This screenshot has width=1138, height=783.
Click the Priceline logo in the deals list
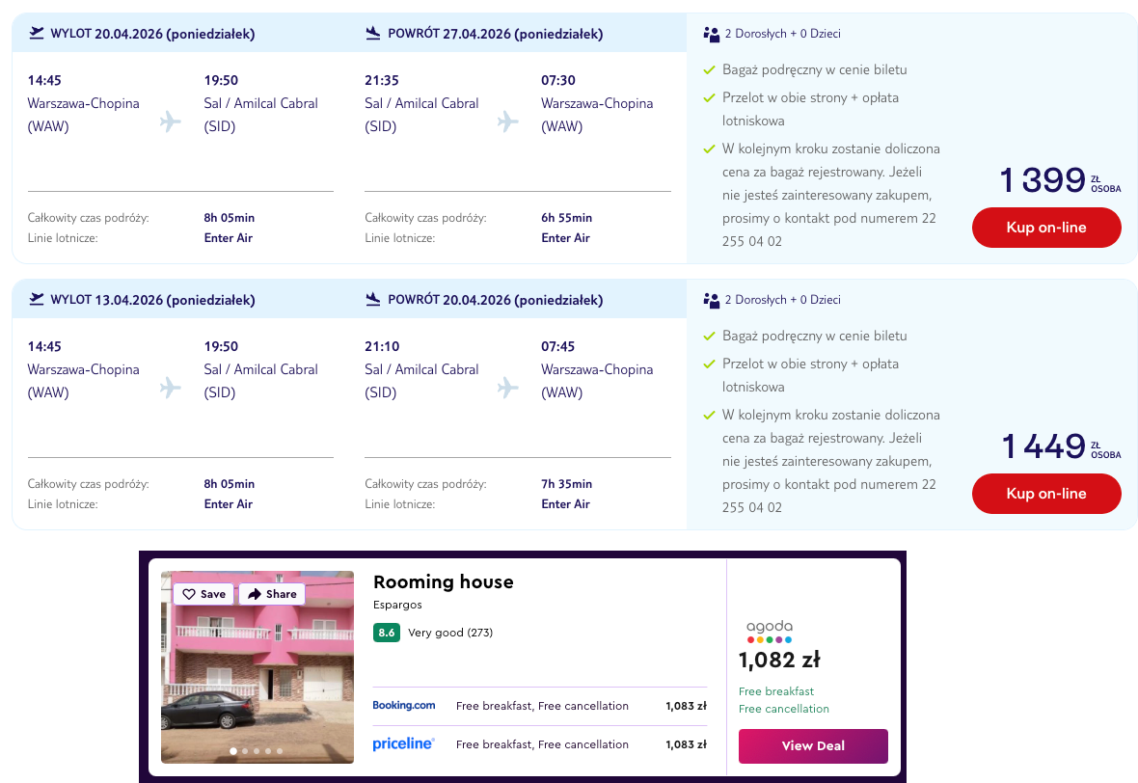[x=404, y=744]
